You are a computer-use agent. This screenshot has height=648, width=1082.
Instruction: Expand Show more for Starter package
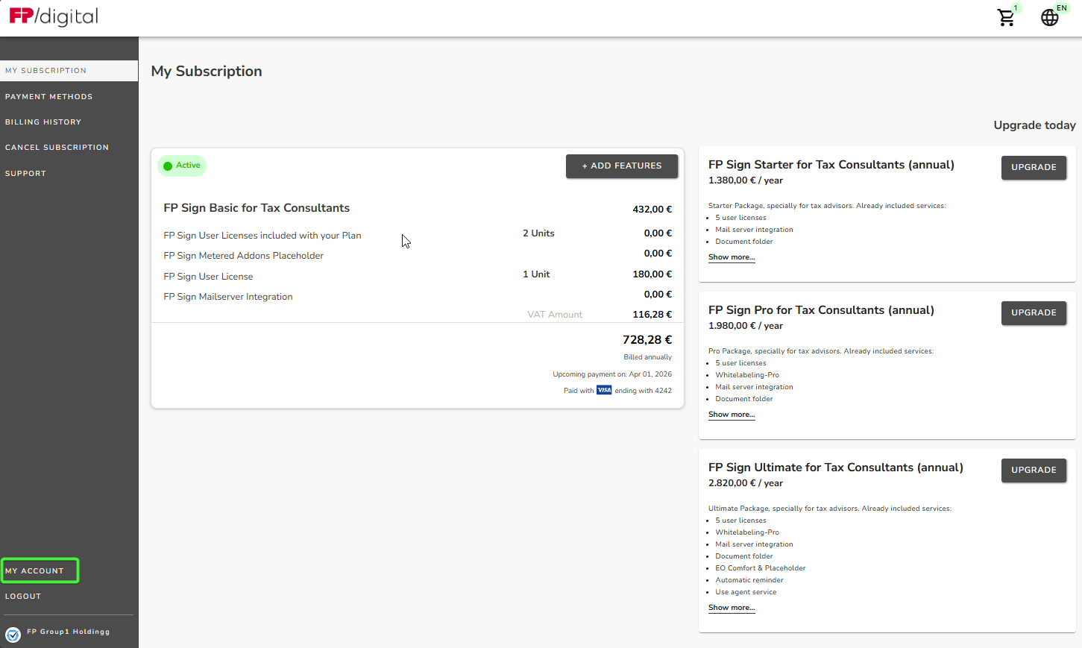(731, 257)
